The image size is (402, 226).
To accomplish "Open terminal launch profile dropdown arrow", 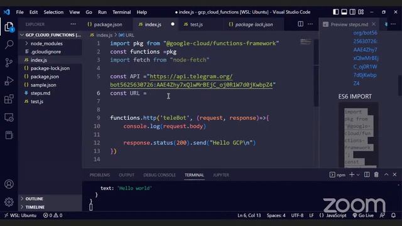I will (358, 175).
